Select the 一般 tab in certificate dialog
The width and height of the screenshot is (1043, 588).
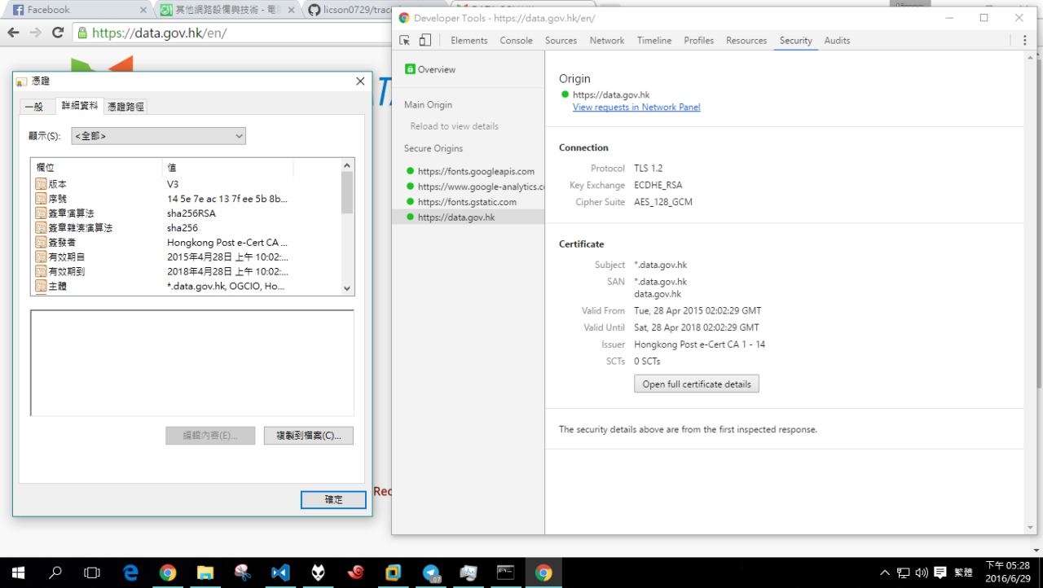pyautogui.click(x=34, y=107)
